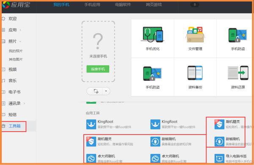
Task: Click the 手机优化 label text
Action: pos(152,49)
